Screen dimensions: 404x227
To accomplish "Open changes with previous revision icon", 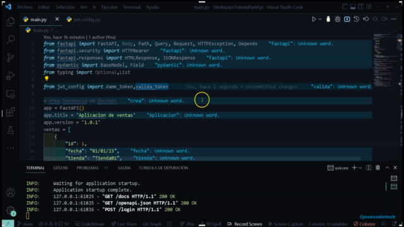I will [366, 20].
